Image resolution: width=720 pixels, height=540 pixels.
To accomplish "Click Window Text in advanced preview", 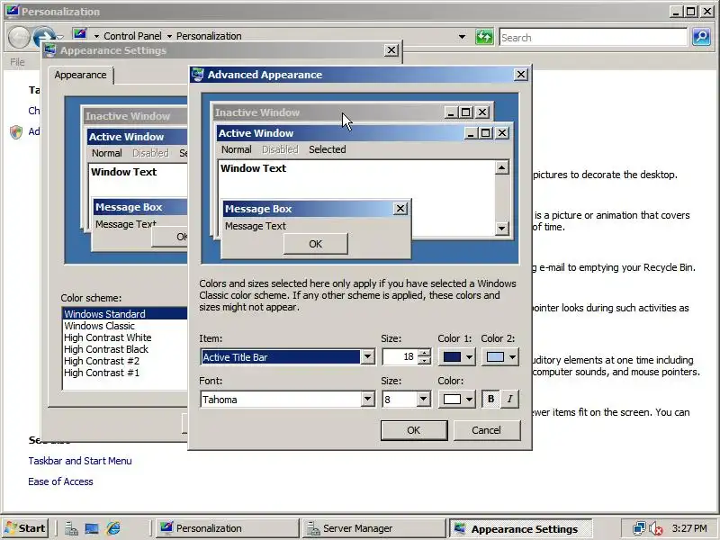I will coord(254,168).
